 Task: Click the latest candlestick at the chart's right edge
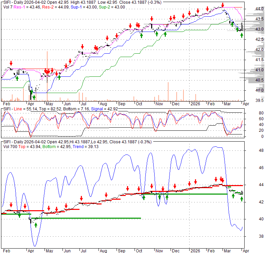coord(242,27)
